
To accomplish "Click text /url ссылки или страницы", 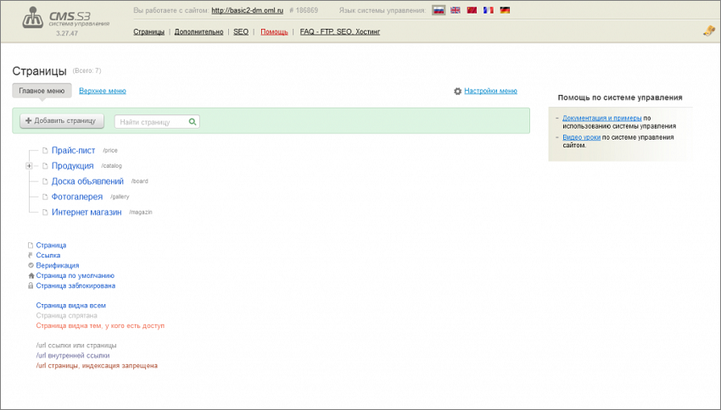I will pos(76,346).
